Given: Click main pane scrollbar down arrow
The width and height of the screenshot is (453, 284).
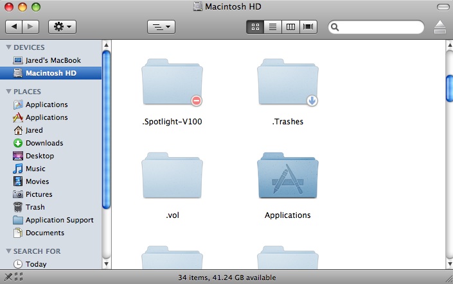Looking at the screenshot, I should [449, 264].
